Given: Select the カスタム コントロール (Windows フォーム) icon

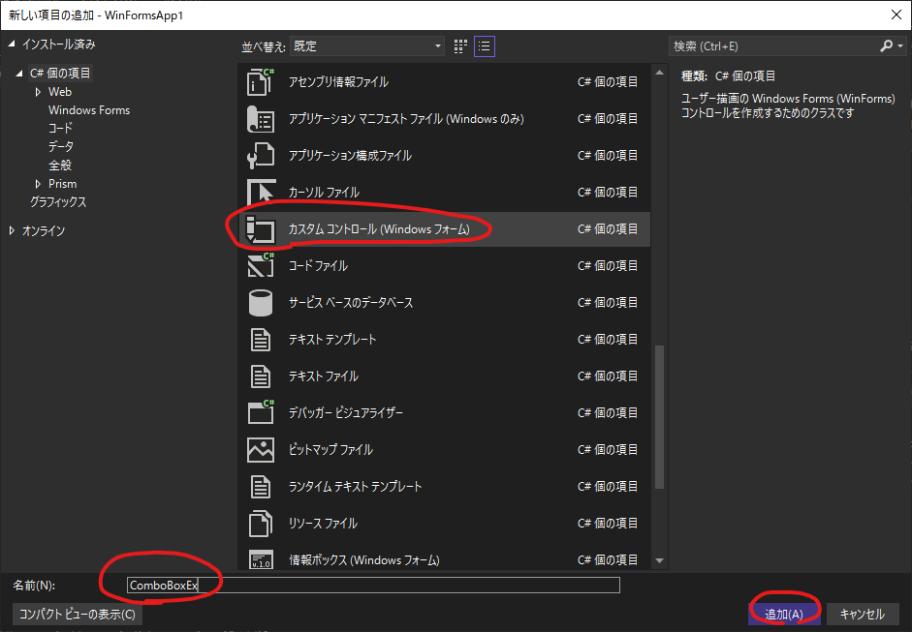Looking at the screenshot, I should click(x=261, y=229).
